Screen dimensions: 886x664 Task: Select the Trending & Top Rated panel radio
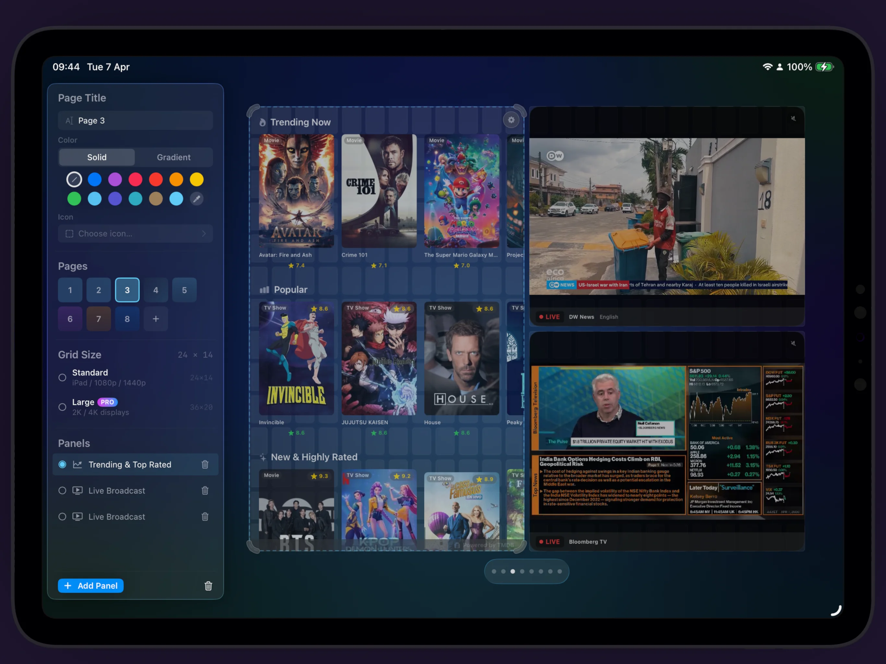tap(62, 465)
